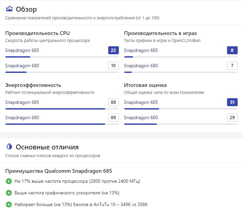This screenshot has width=243, height=213.
Task: Open Snapdragon 685 link under Итоговая оценка
Action: click(141, 102)
